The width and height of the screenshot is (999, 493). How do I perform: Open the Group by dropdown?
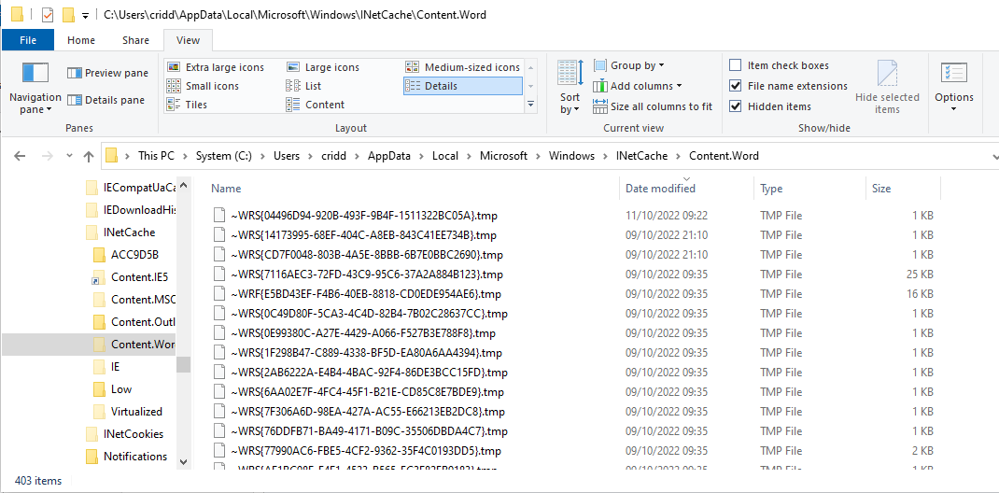[629, 65]
